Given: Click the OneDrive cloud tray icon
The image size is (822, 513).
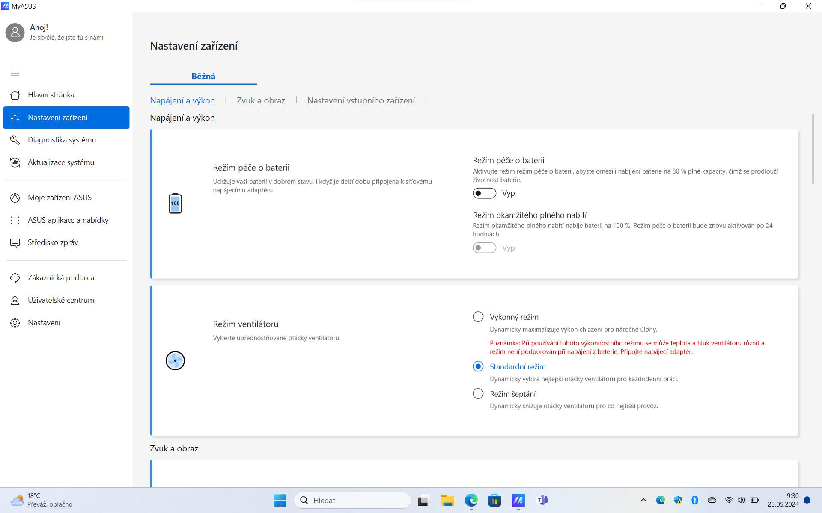Looking at the screenshot, I should (712, 500).
